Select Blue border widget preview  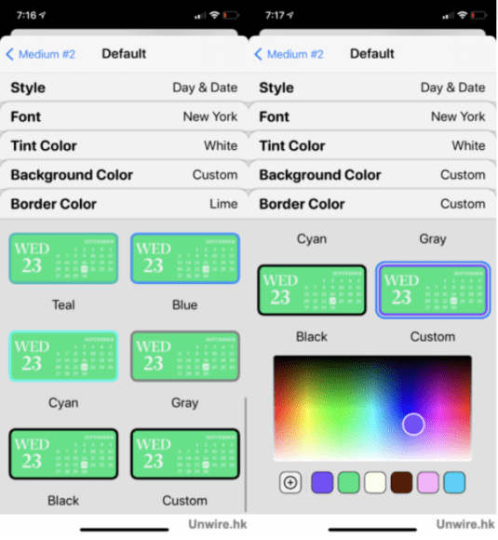[x=185, y=258]
